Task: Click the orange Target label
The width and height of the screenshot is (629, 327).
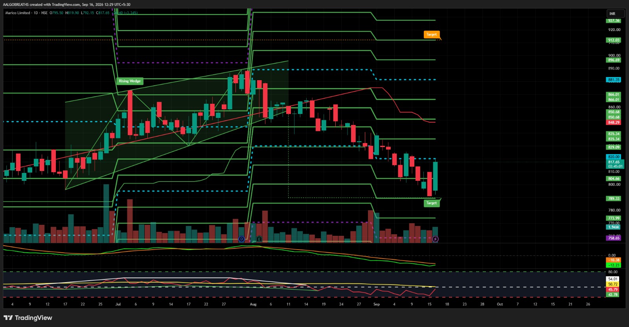Action: pos(431,35)
